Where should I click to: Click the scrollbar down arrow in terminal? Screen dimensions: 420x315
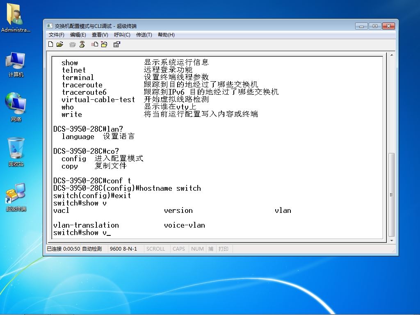point(392,240)
